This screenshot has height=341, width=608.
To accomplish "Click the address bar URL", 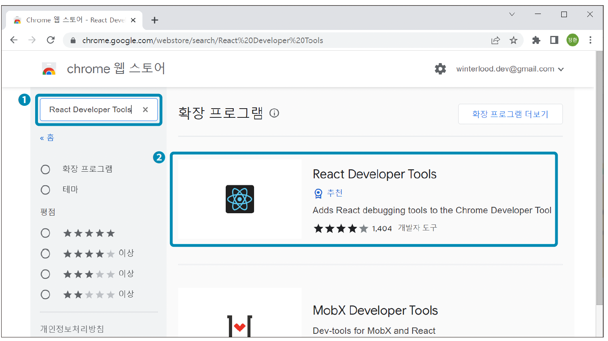I will point(203,40).
